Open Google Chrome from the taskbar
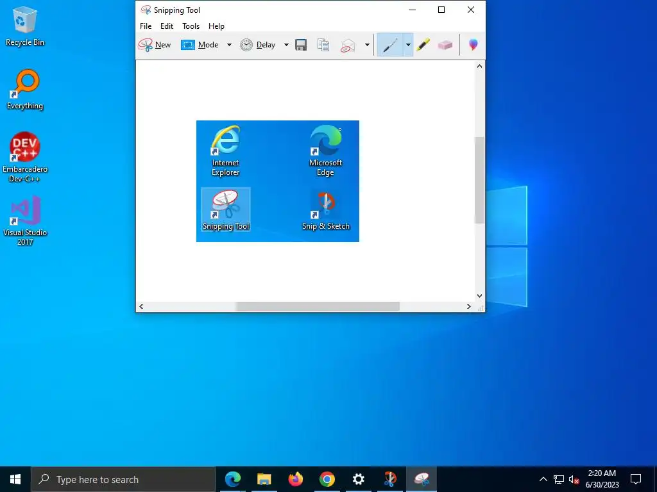Viewport: 657px width, 492px height. pyautogui.click(x=327, y=479)
